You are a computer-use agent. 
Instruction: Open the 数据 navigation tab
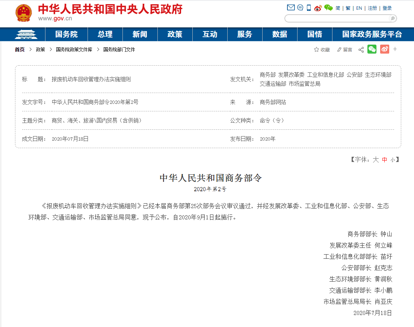click(280, 34)
